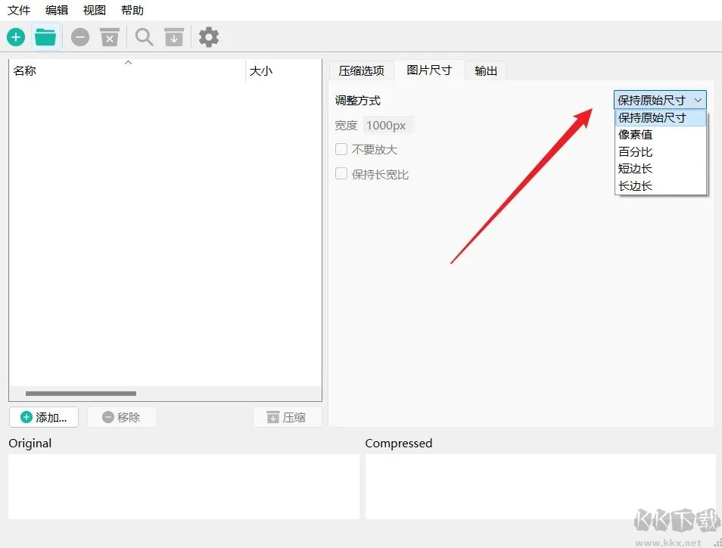Choose 长边长 from the dropdown list
The width and height of the screenshot is (722, 548).
click(x=660, y=185)
